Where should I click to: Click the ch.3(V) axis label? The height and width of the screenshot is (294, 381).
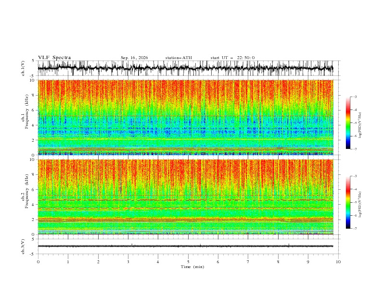click(x=23, y=246)
